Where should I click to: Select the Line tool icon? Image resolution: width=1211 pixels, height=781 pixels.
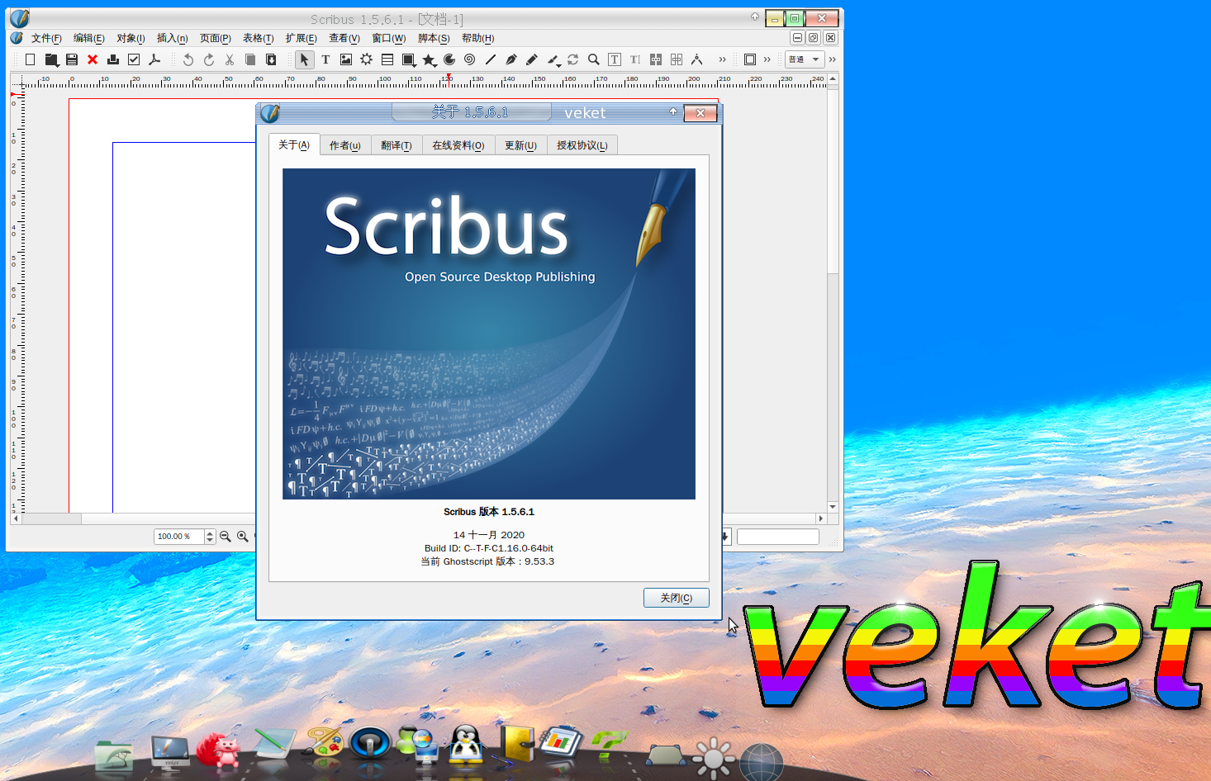pyautogui.click(x=491, y=59)
